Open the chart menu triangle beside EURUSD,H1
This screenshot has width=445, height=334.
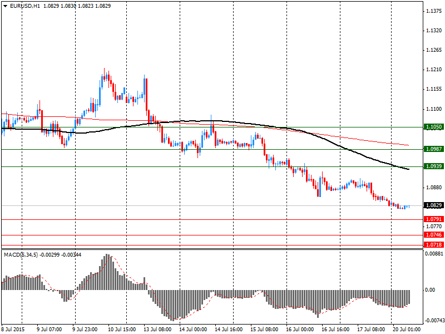coord(6,6)
